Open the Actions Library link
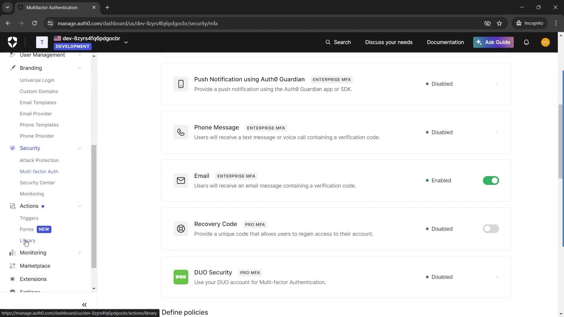The width and height of the screenshot is (564, 317). click(27, 240)
